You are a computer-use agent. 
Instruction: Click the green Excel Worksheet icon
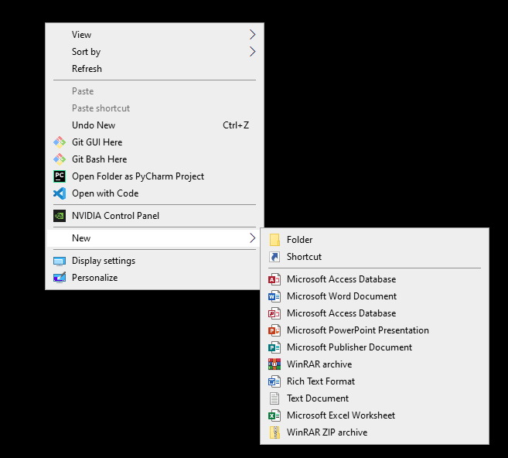tap(274, 415)
